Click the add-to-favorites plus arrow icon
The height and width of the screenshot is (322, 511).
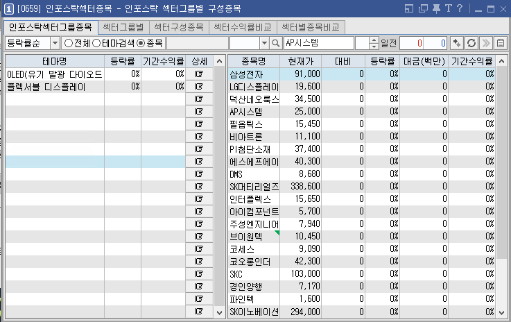[x=457, y=43]
